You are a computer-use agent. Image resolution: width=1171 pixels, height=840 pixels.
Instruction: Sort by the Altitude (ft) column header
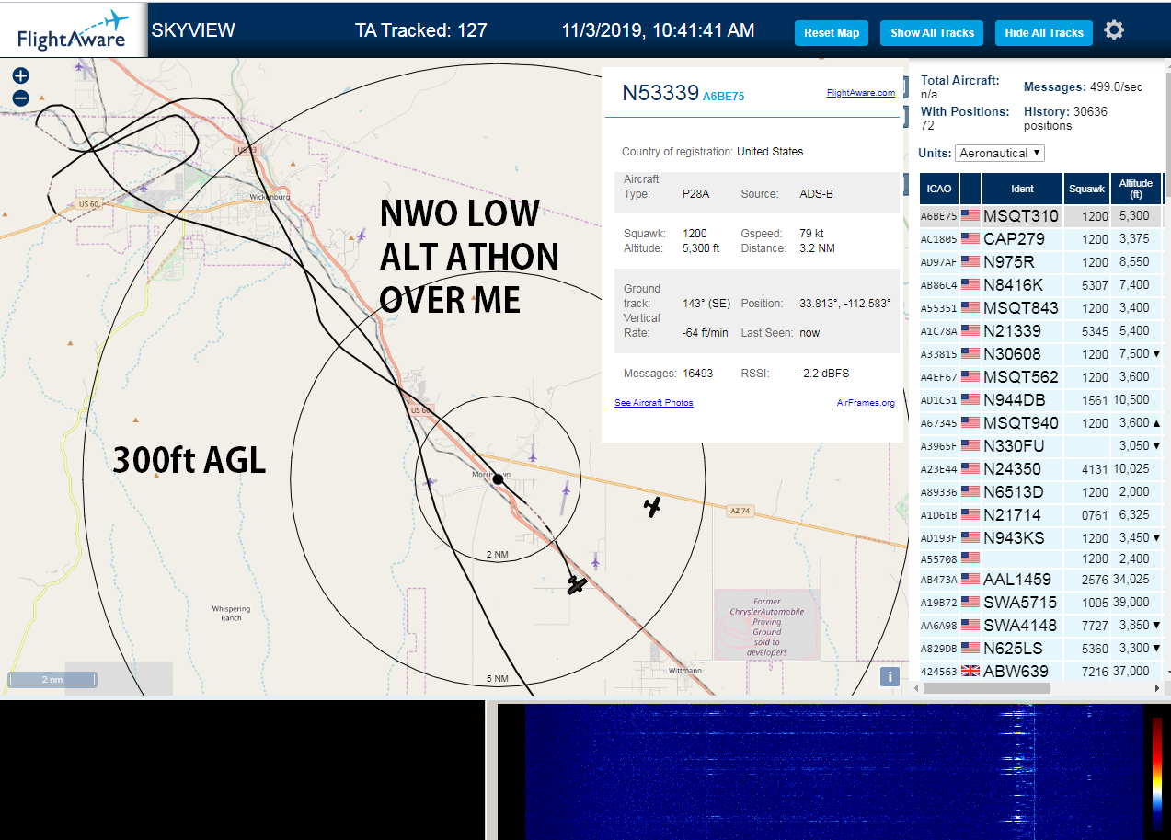[x=1136, y=189]
